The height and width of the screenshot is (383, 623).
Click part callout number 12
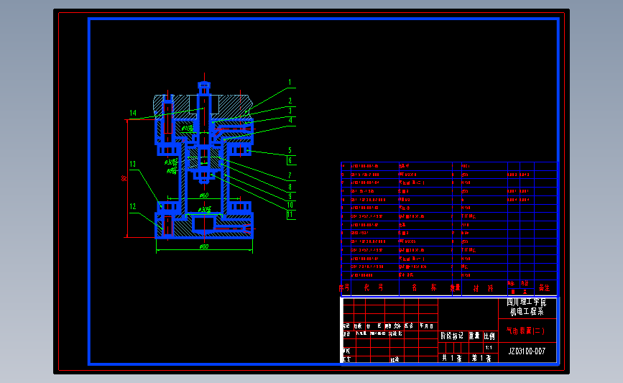pos(133,207)
